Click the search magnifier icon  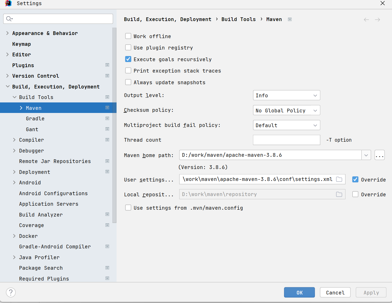click(x=9, y=19)
